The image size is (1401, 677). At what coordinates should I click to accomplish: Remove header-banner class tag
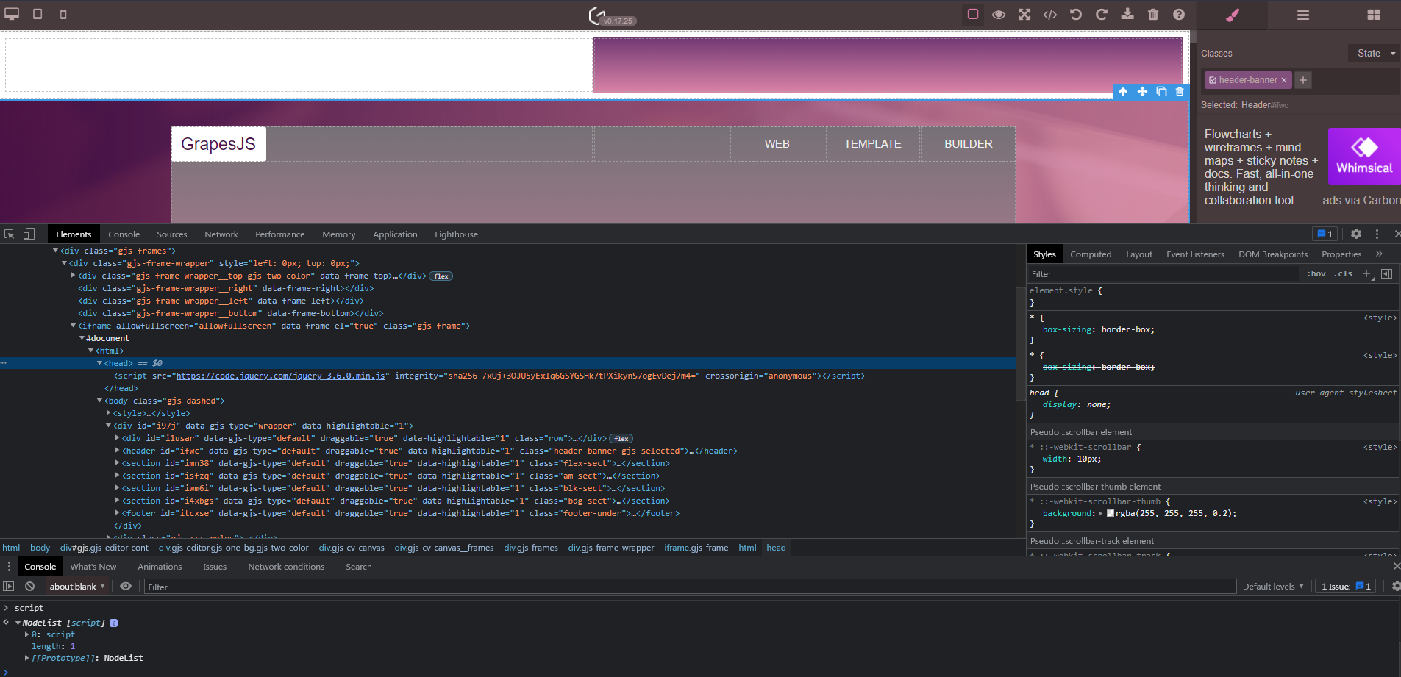(1284, 80)
